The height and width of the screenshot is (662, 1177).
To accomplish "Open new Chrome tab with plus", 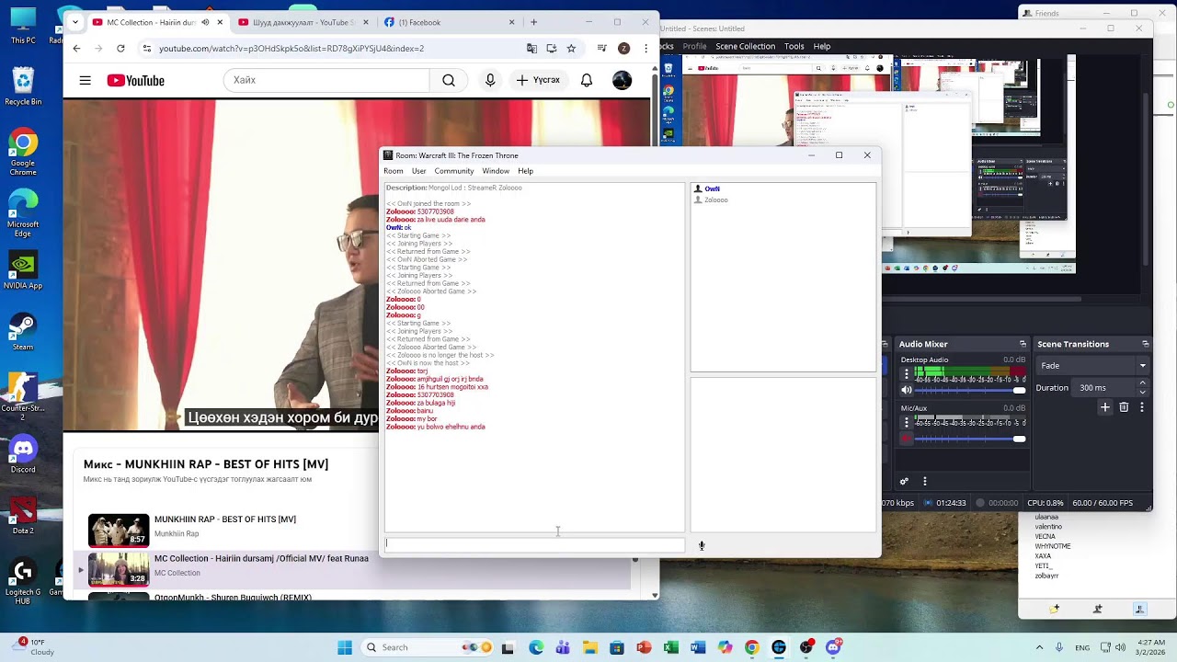I will tap(533, 22).
